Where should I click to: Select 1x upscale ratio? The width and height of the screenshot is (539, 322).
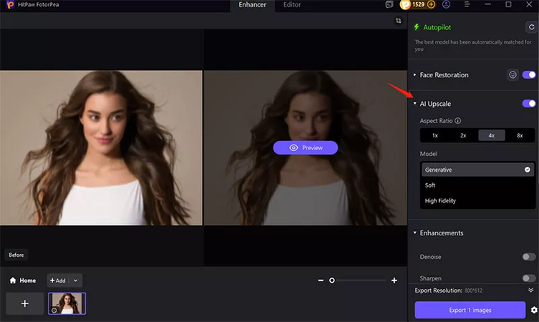(434, 135)
